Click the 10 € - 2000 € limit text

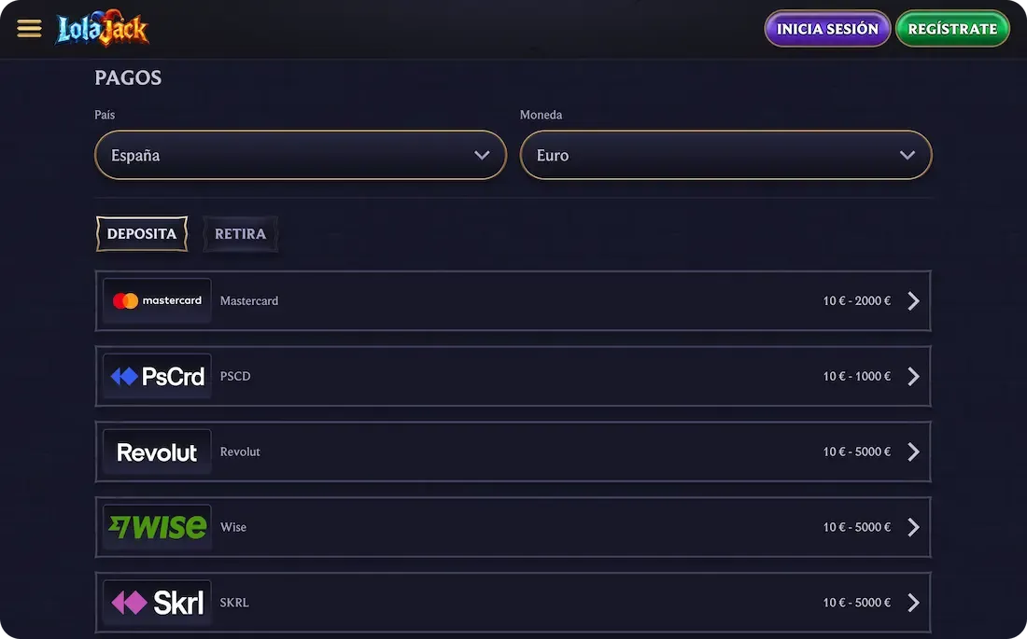(856, 300)
